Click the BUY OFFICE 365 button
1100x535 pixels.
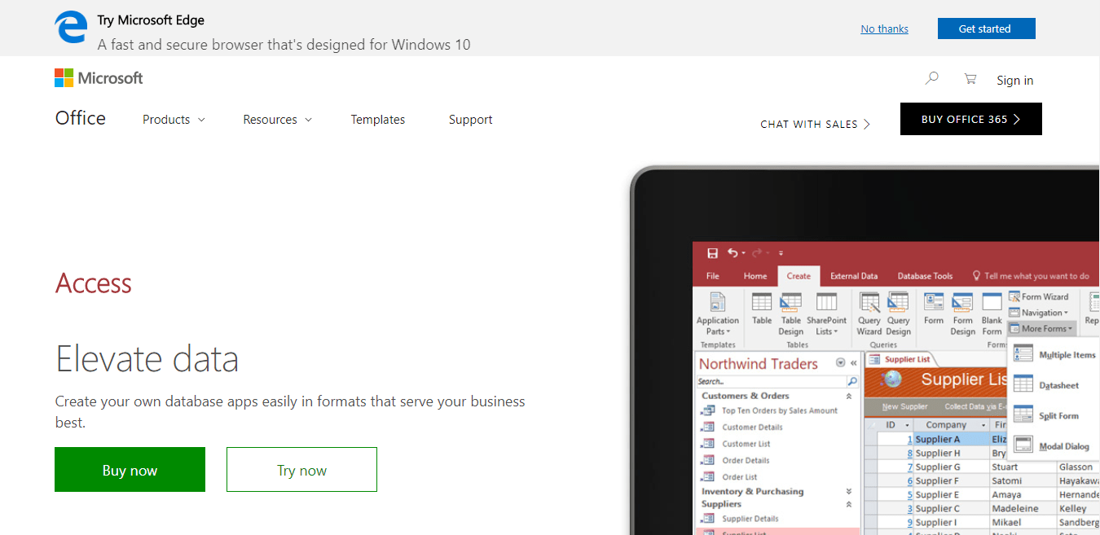(970, 119)
